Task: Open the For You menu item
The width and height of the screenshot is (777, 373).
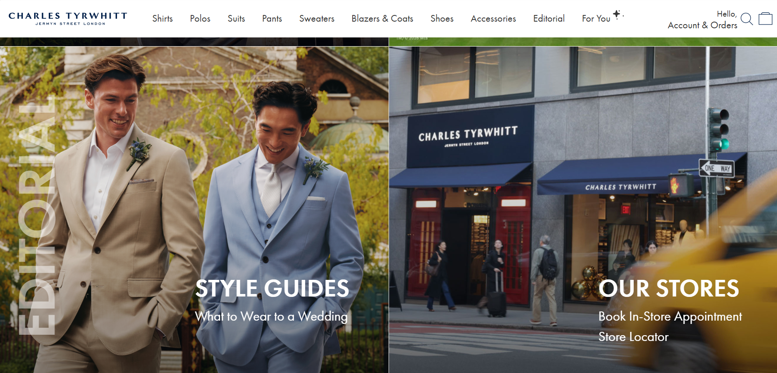Action: point(596,19)
